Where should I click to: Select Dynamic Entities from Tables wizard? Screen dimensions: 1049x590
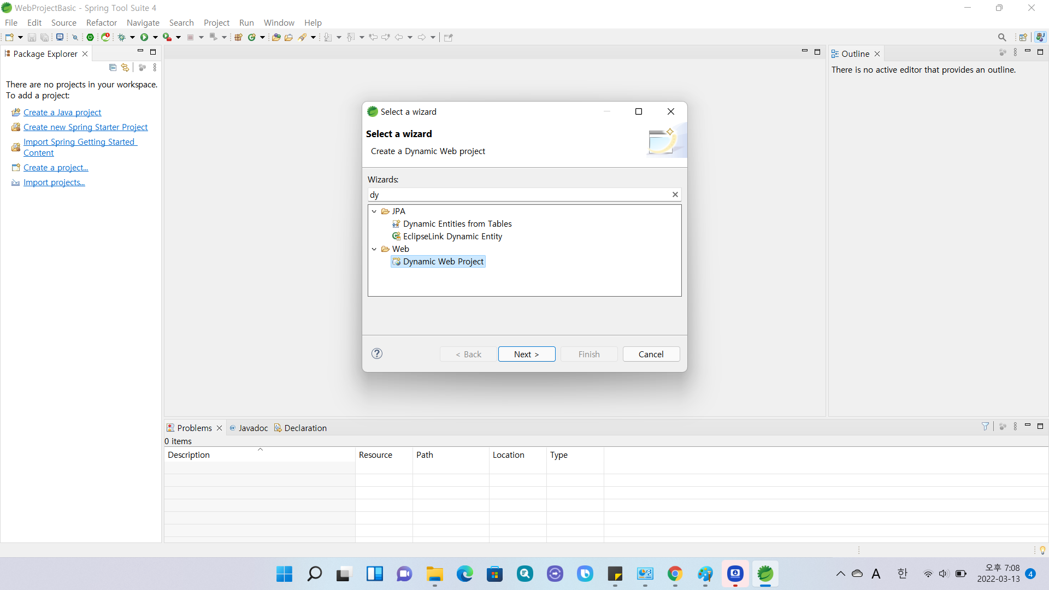(x=457, y=224)
